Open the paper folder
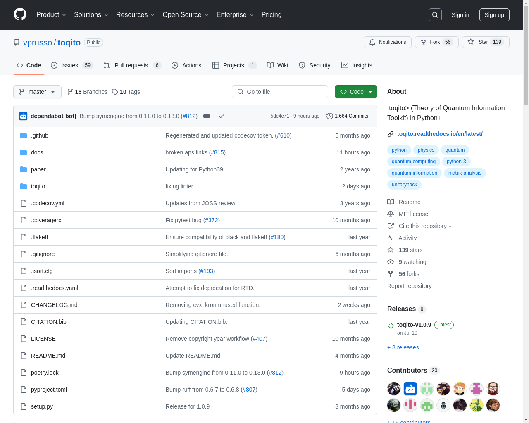This screenshot has width=529, height=423. pyautogui.click(x=38, y=169)
